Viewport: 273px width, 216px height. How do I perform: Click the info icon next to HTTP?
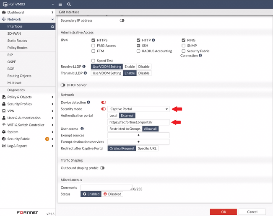pyautogui.click(x=153, y=40)
